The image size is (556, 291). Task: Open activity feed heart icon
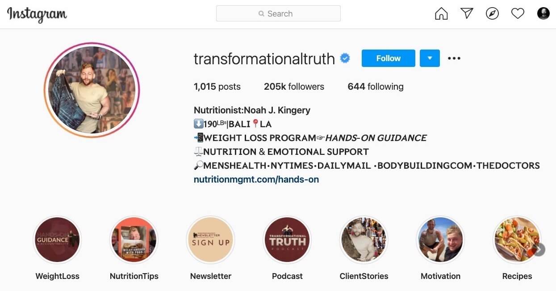(518, 14)
